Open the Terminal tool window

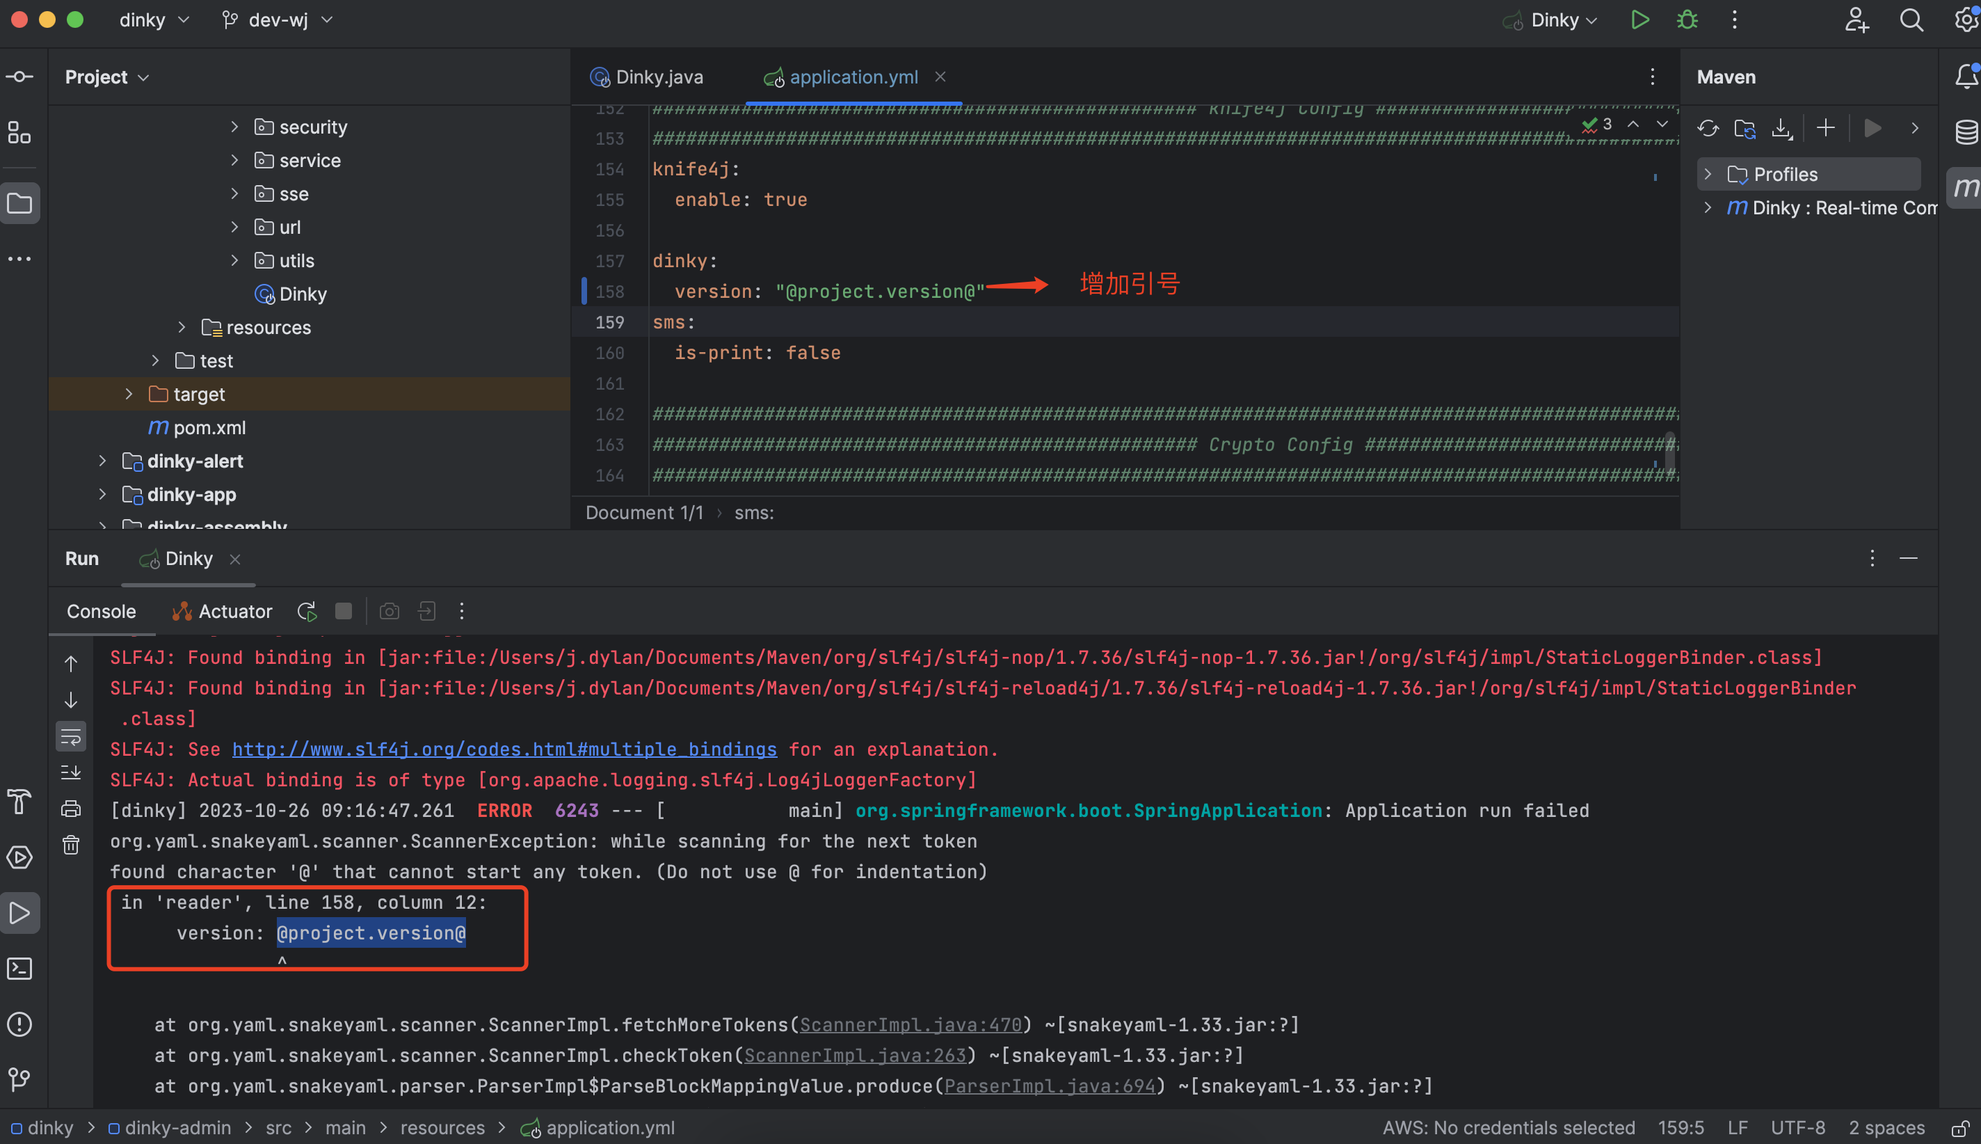[19, 968]
